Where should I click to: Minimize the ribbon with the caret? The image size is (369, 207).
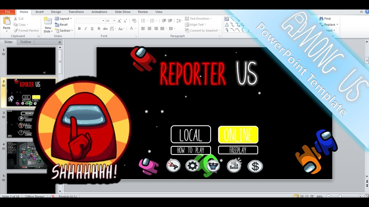362,12
